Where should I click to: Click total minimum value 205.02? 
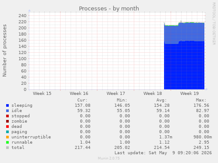(x=122, y=148)
